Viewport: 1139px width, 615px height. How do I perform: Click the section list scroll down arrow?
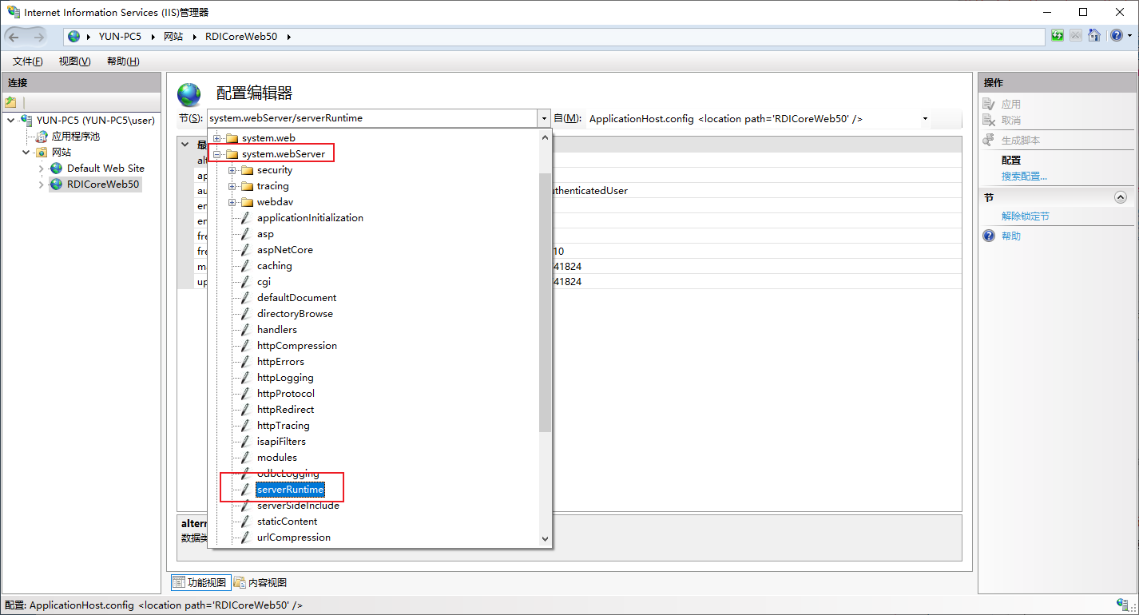(546, 539)
